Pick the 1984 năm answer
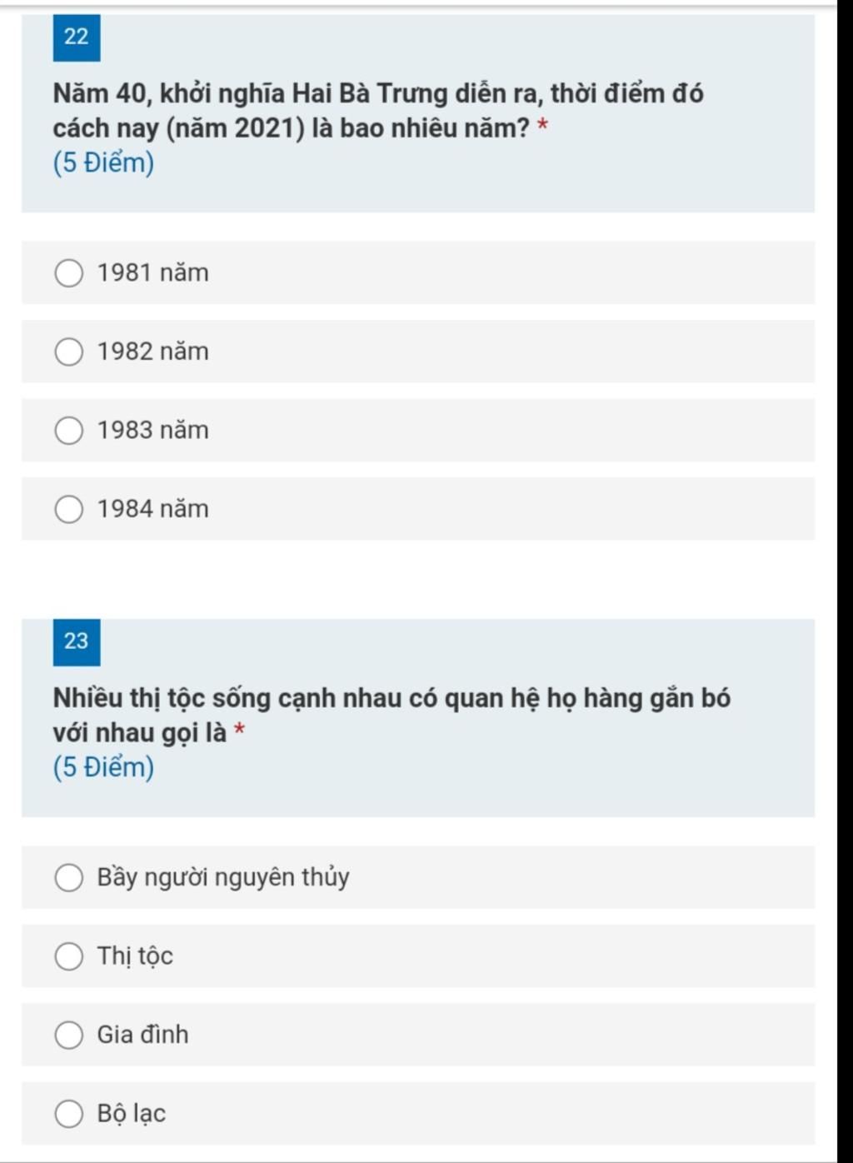Viewport: 853px width, 1163px height. point(68,509)
